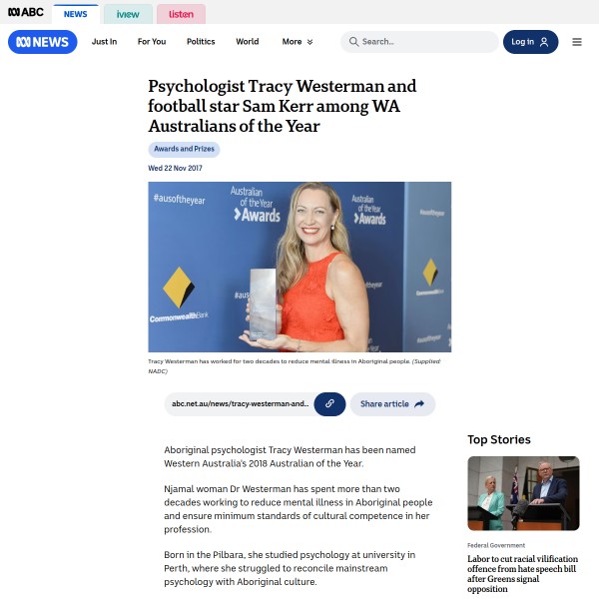
Task: Switch to the iview tab
Action: click(128, 14)
